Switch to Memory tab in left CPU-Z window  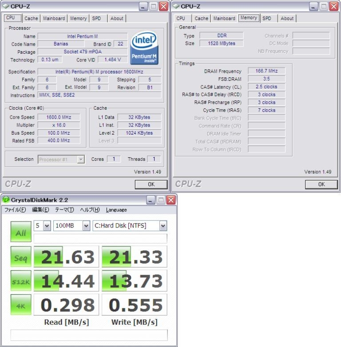click(x=78, y=18)
